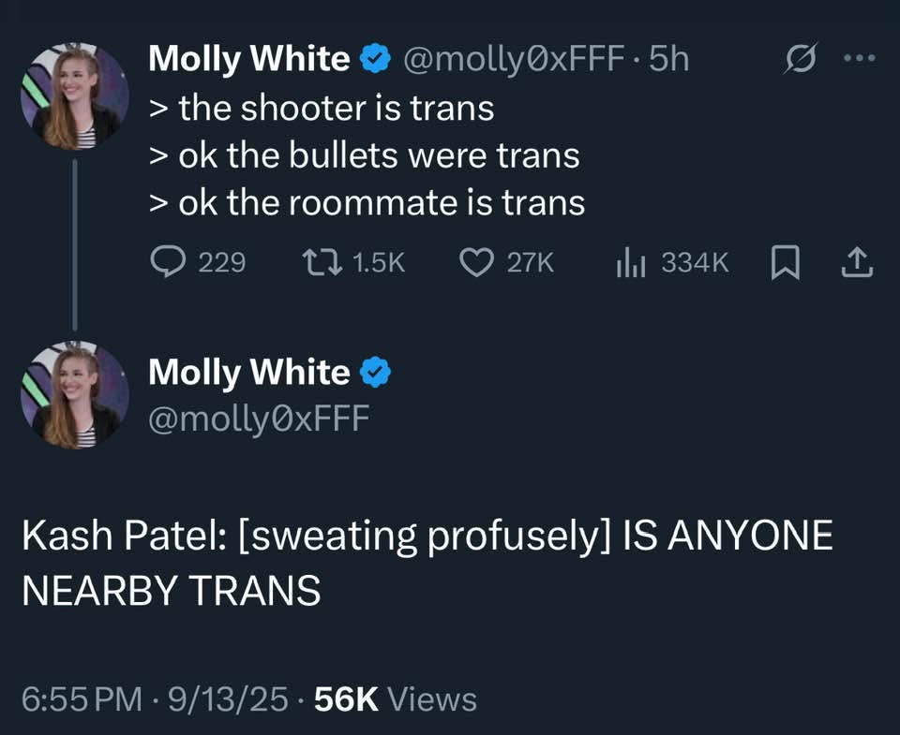This screenshot has width=900, height=735.
Task: Click @molly0xFFF handle beside the 5h timestamp
Action: click(x=514, y=59)
